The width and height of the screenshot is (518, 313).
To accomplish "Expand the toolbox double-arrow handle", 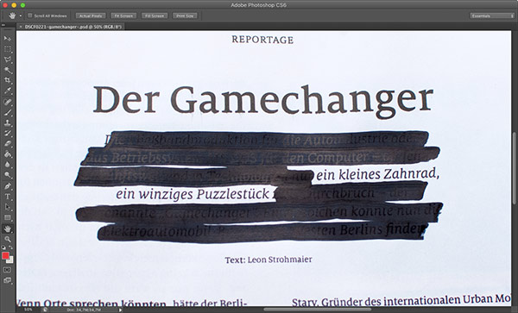I will tap(3, 26).
